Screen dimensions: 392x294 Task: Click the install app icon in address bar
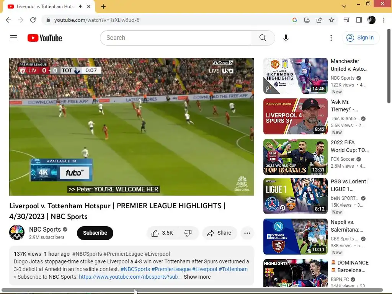[307, 20]
